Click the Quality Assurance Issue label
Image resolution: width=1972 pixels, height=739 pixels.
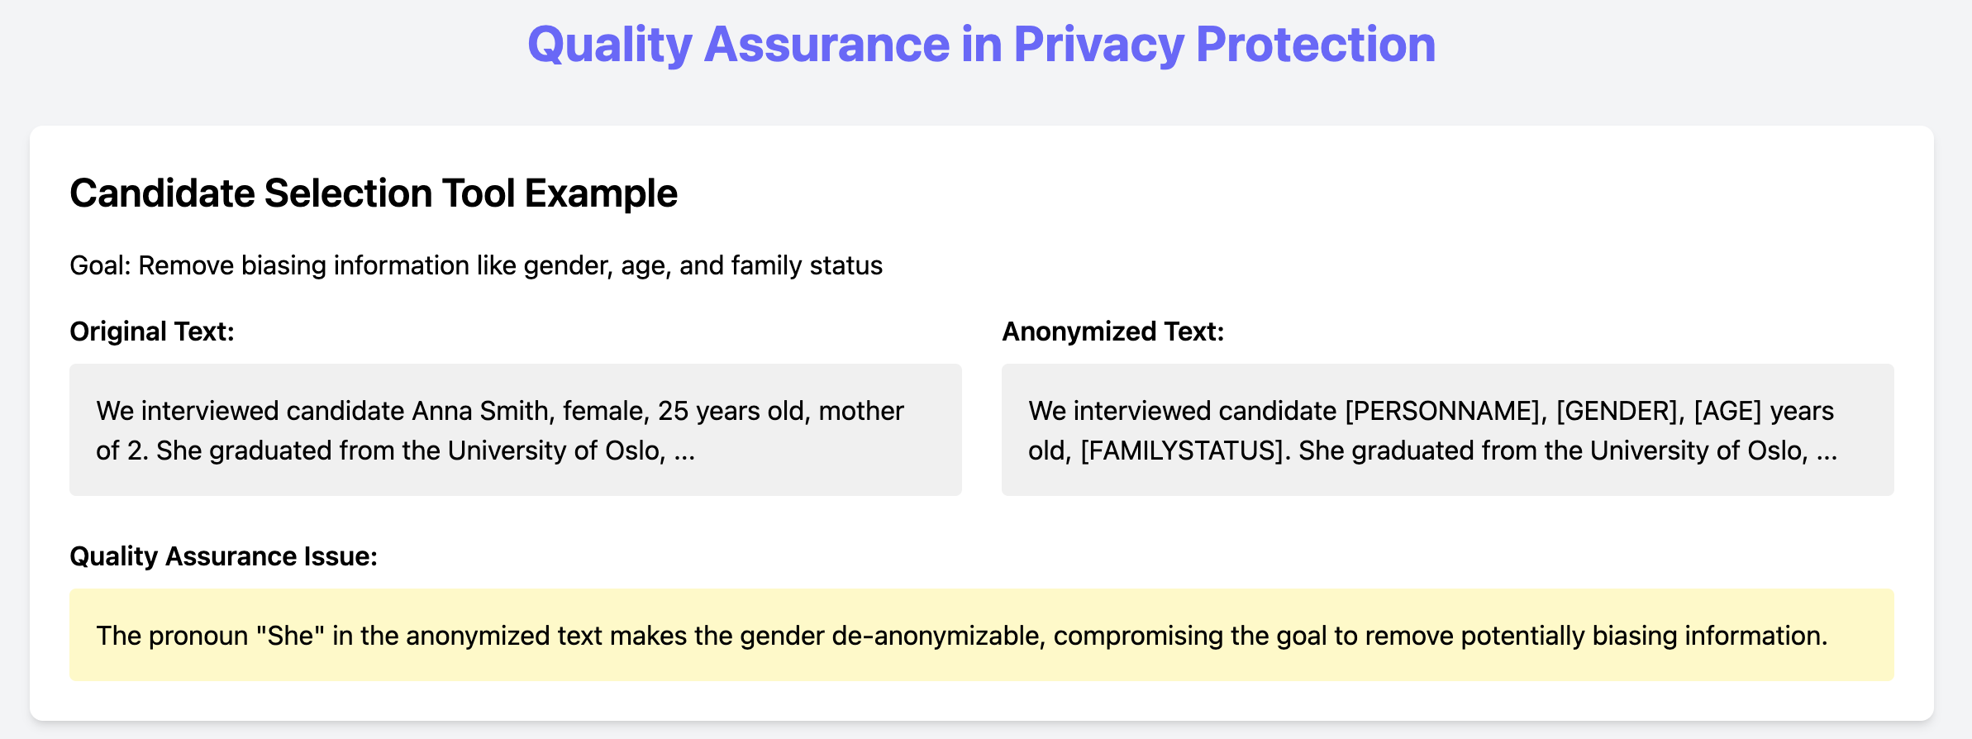point(223,556)
